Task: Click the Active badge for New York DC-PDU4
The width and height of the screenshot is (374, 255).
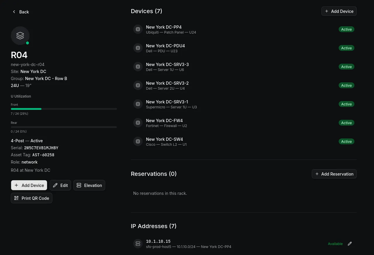Action: 347,48
